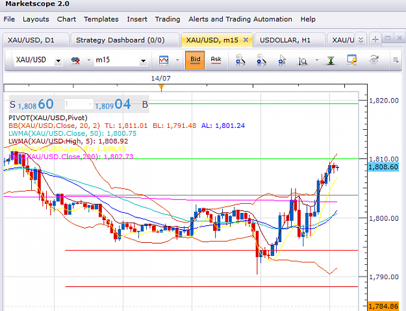406x311 pixels.
Task: Click the B buy price 1,809.04
Action: pos(121,105)
